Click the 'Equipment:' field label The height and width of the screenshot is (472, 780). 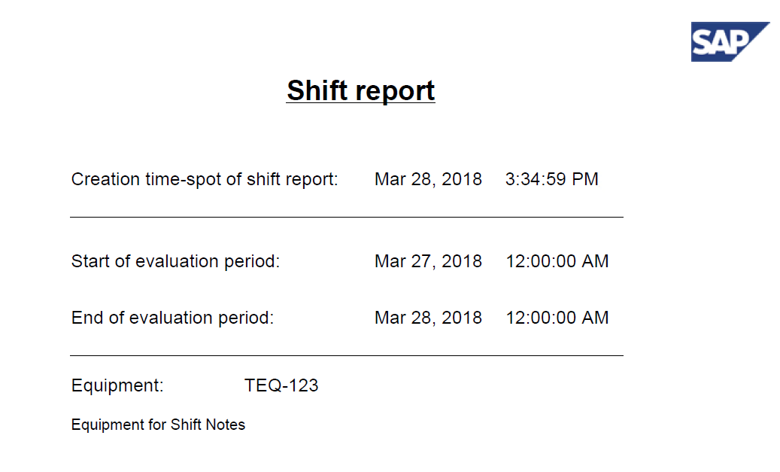click(x=117, y=386)
